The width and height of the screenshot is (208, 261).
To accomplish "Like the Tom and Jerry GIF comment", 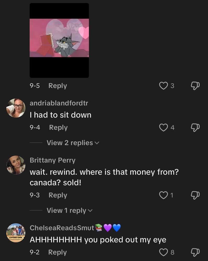I will 164,86.
